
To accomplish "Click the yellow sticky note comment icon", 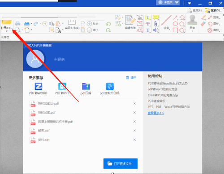I will [155, 17].
